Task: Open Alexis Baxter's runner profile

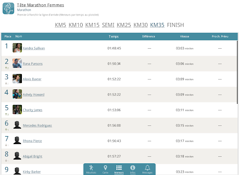Action: (32, 79)
